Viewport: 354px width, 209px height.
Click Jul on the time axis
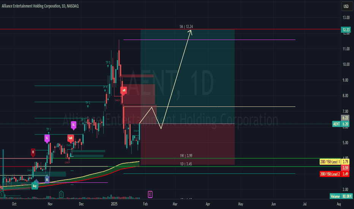coord(305,204)
